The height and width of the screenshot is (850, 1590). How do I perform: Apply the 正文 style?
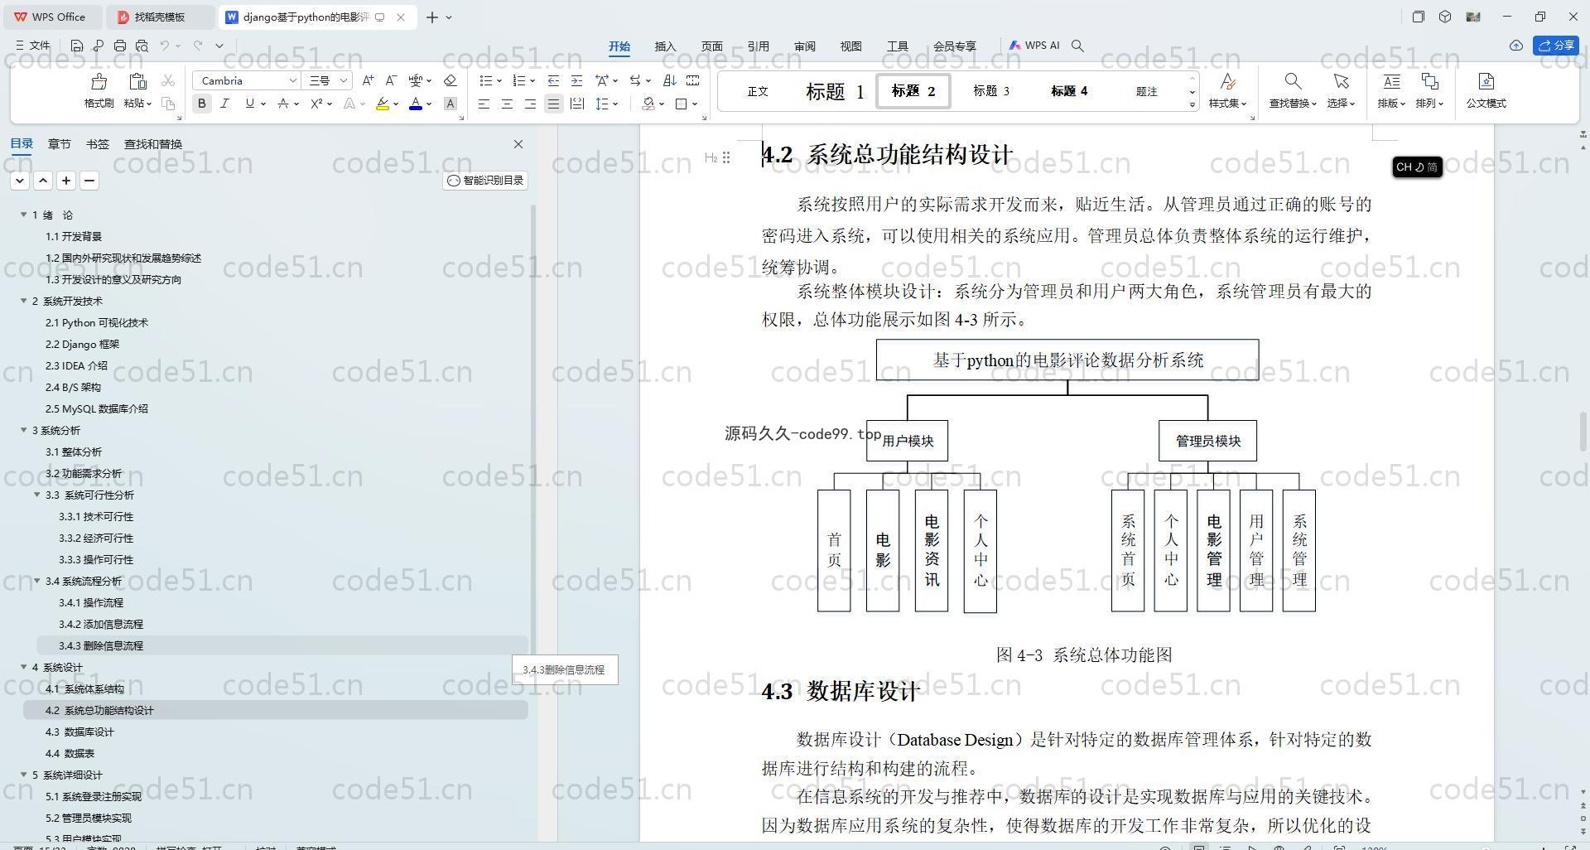pyautogui.click(x=758, y=91)
